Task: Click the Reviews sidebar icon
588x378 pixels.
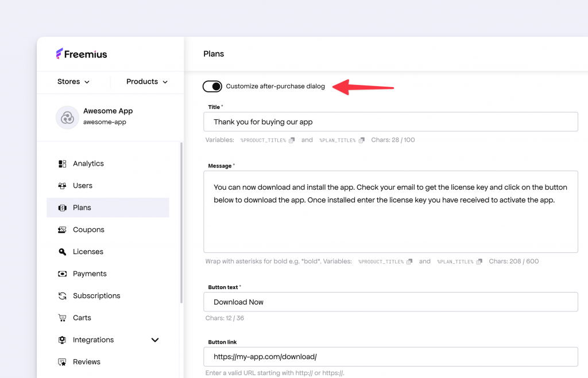Action: [x=62, y=361]
